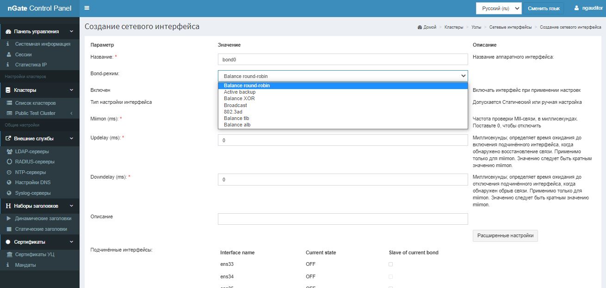Collapse the Панель управления section chevron
606x288 pixels.
(71, 31)
